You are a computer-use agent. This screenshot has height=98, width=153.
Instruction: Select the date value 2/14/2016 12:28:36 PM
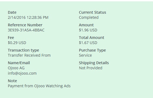coord(28,17)
